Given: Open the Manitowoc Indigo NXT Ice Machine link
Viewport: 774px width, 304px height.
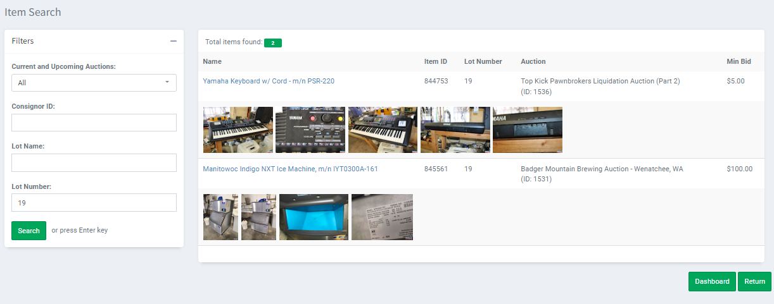Looking at the screenshot, I should coord(290,169).
